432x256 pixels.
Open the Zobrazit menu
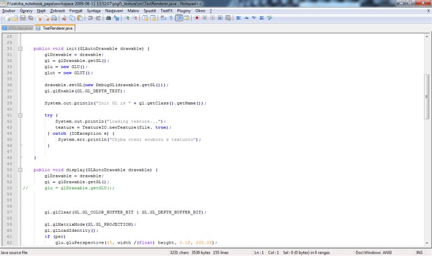pos(57,11)
